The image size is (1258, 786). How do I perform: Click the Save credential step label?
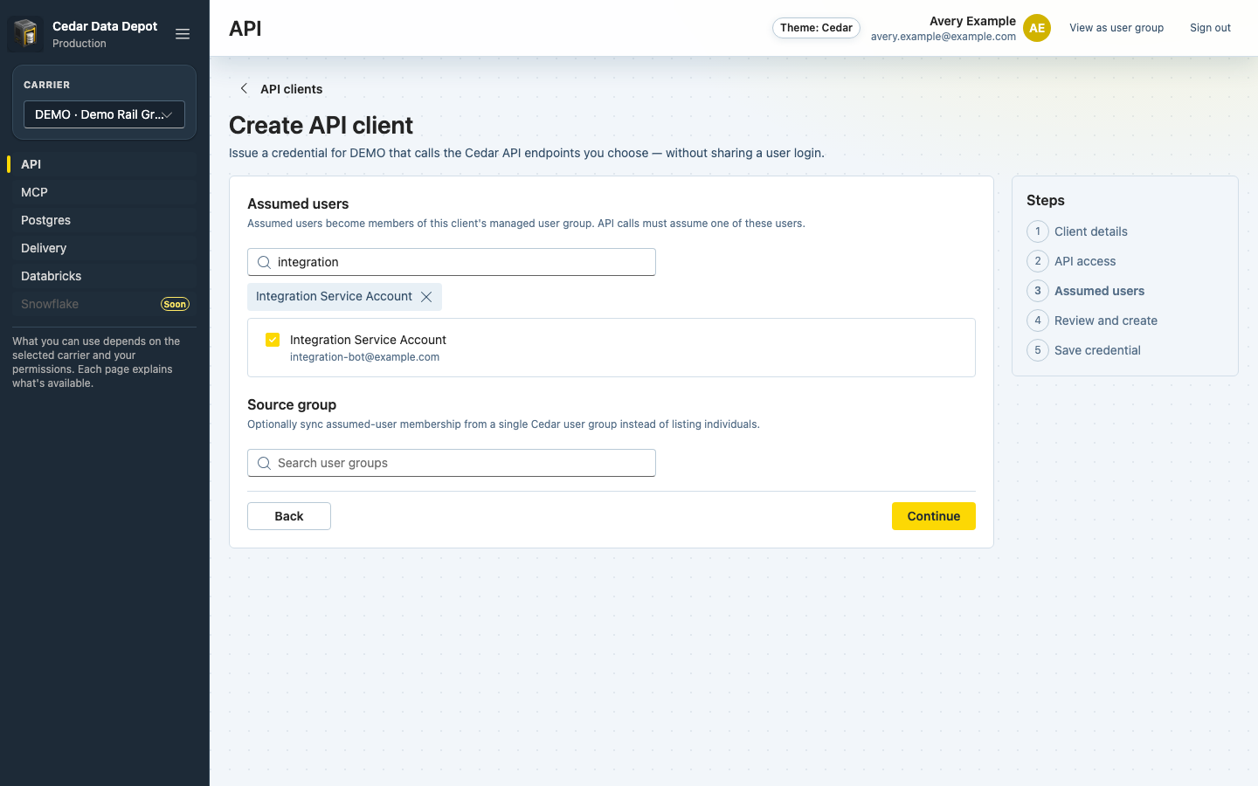(1097, 350)
